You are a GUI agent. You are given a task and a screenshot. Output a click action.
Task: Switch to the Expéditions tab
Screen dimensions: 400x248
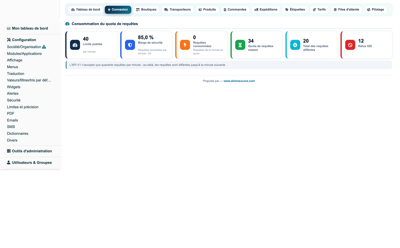[266, 10]
